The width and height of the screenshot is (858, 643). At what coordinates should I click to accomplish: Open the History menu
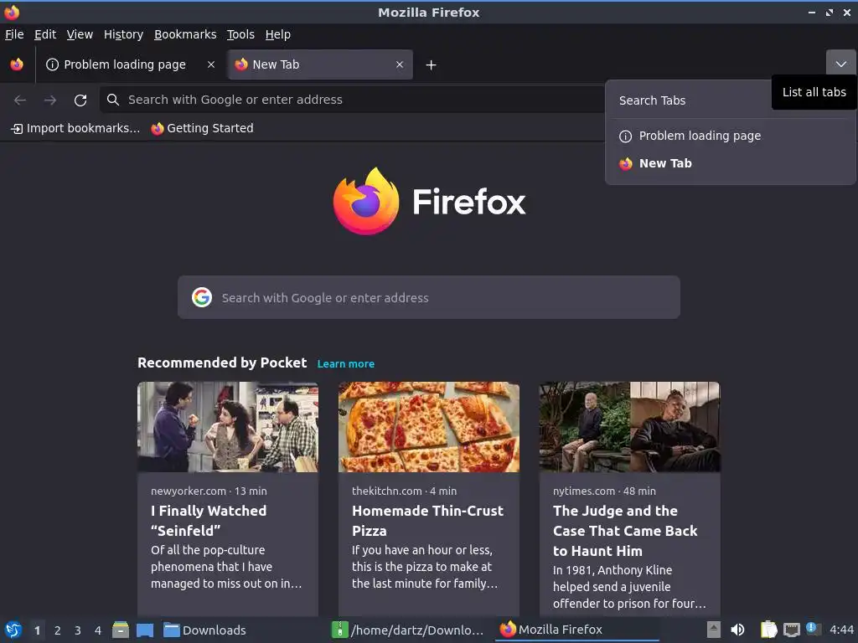123,34
